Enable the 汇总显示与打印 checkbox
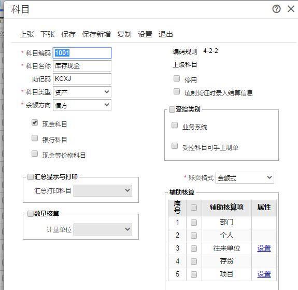Image resolution: width=298 pixels, height=290 pixels. tap(31, 177)
